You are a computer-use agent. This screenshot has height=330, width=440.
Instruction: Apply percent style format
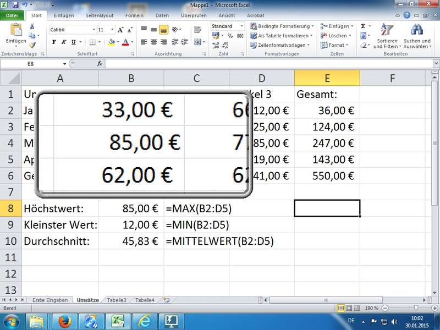[230, 36]
